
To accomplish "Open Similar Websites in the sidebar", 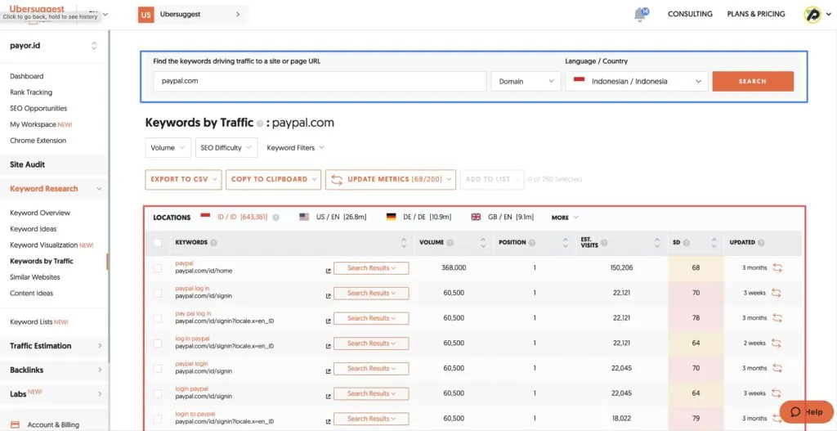I will tap(34, 277).
